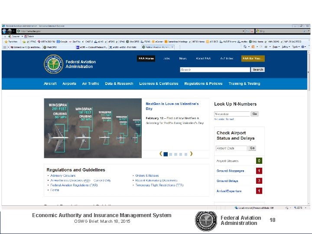The width and height of the screenshot is (312, 234).
Task: Open the WETA 90.9 FM bookmark
Action: point(46,42)
